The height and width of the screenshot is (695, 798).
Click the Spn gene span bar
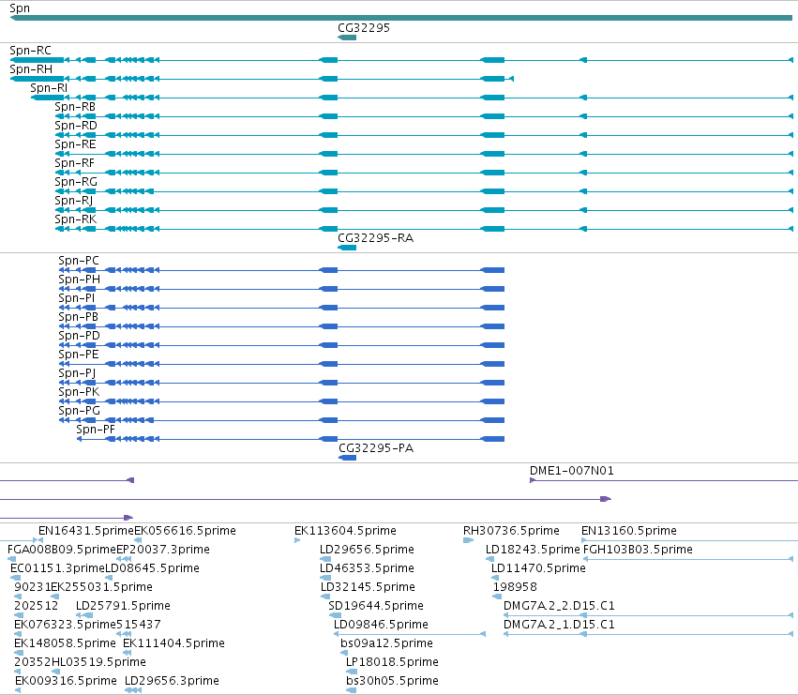[401, 18]
